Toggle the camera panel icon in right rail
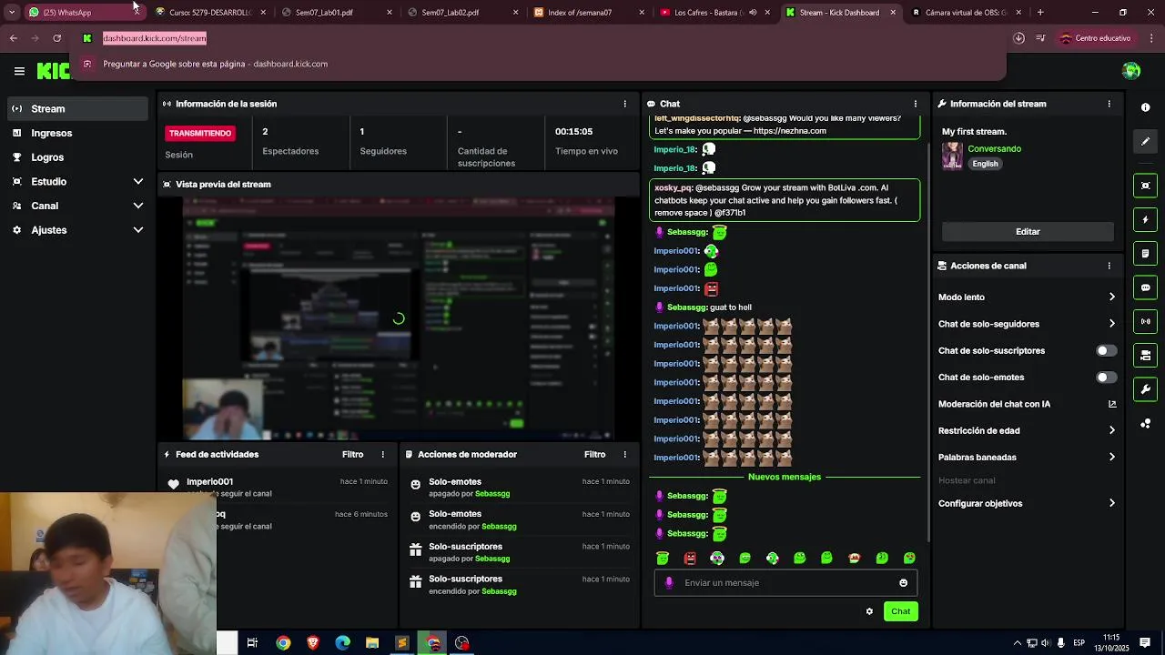 click(1145, 355)
